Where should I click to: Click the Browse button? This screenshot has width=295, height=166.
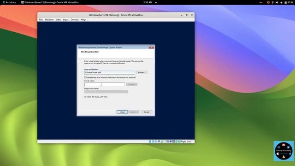click(142, 72)
